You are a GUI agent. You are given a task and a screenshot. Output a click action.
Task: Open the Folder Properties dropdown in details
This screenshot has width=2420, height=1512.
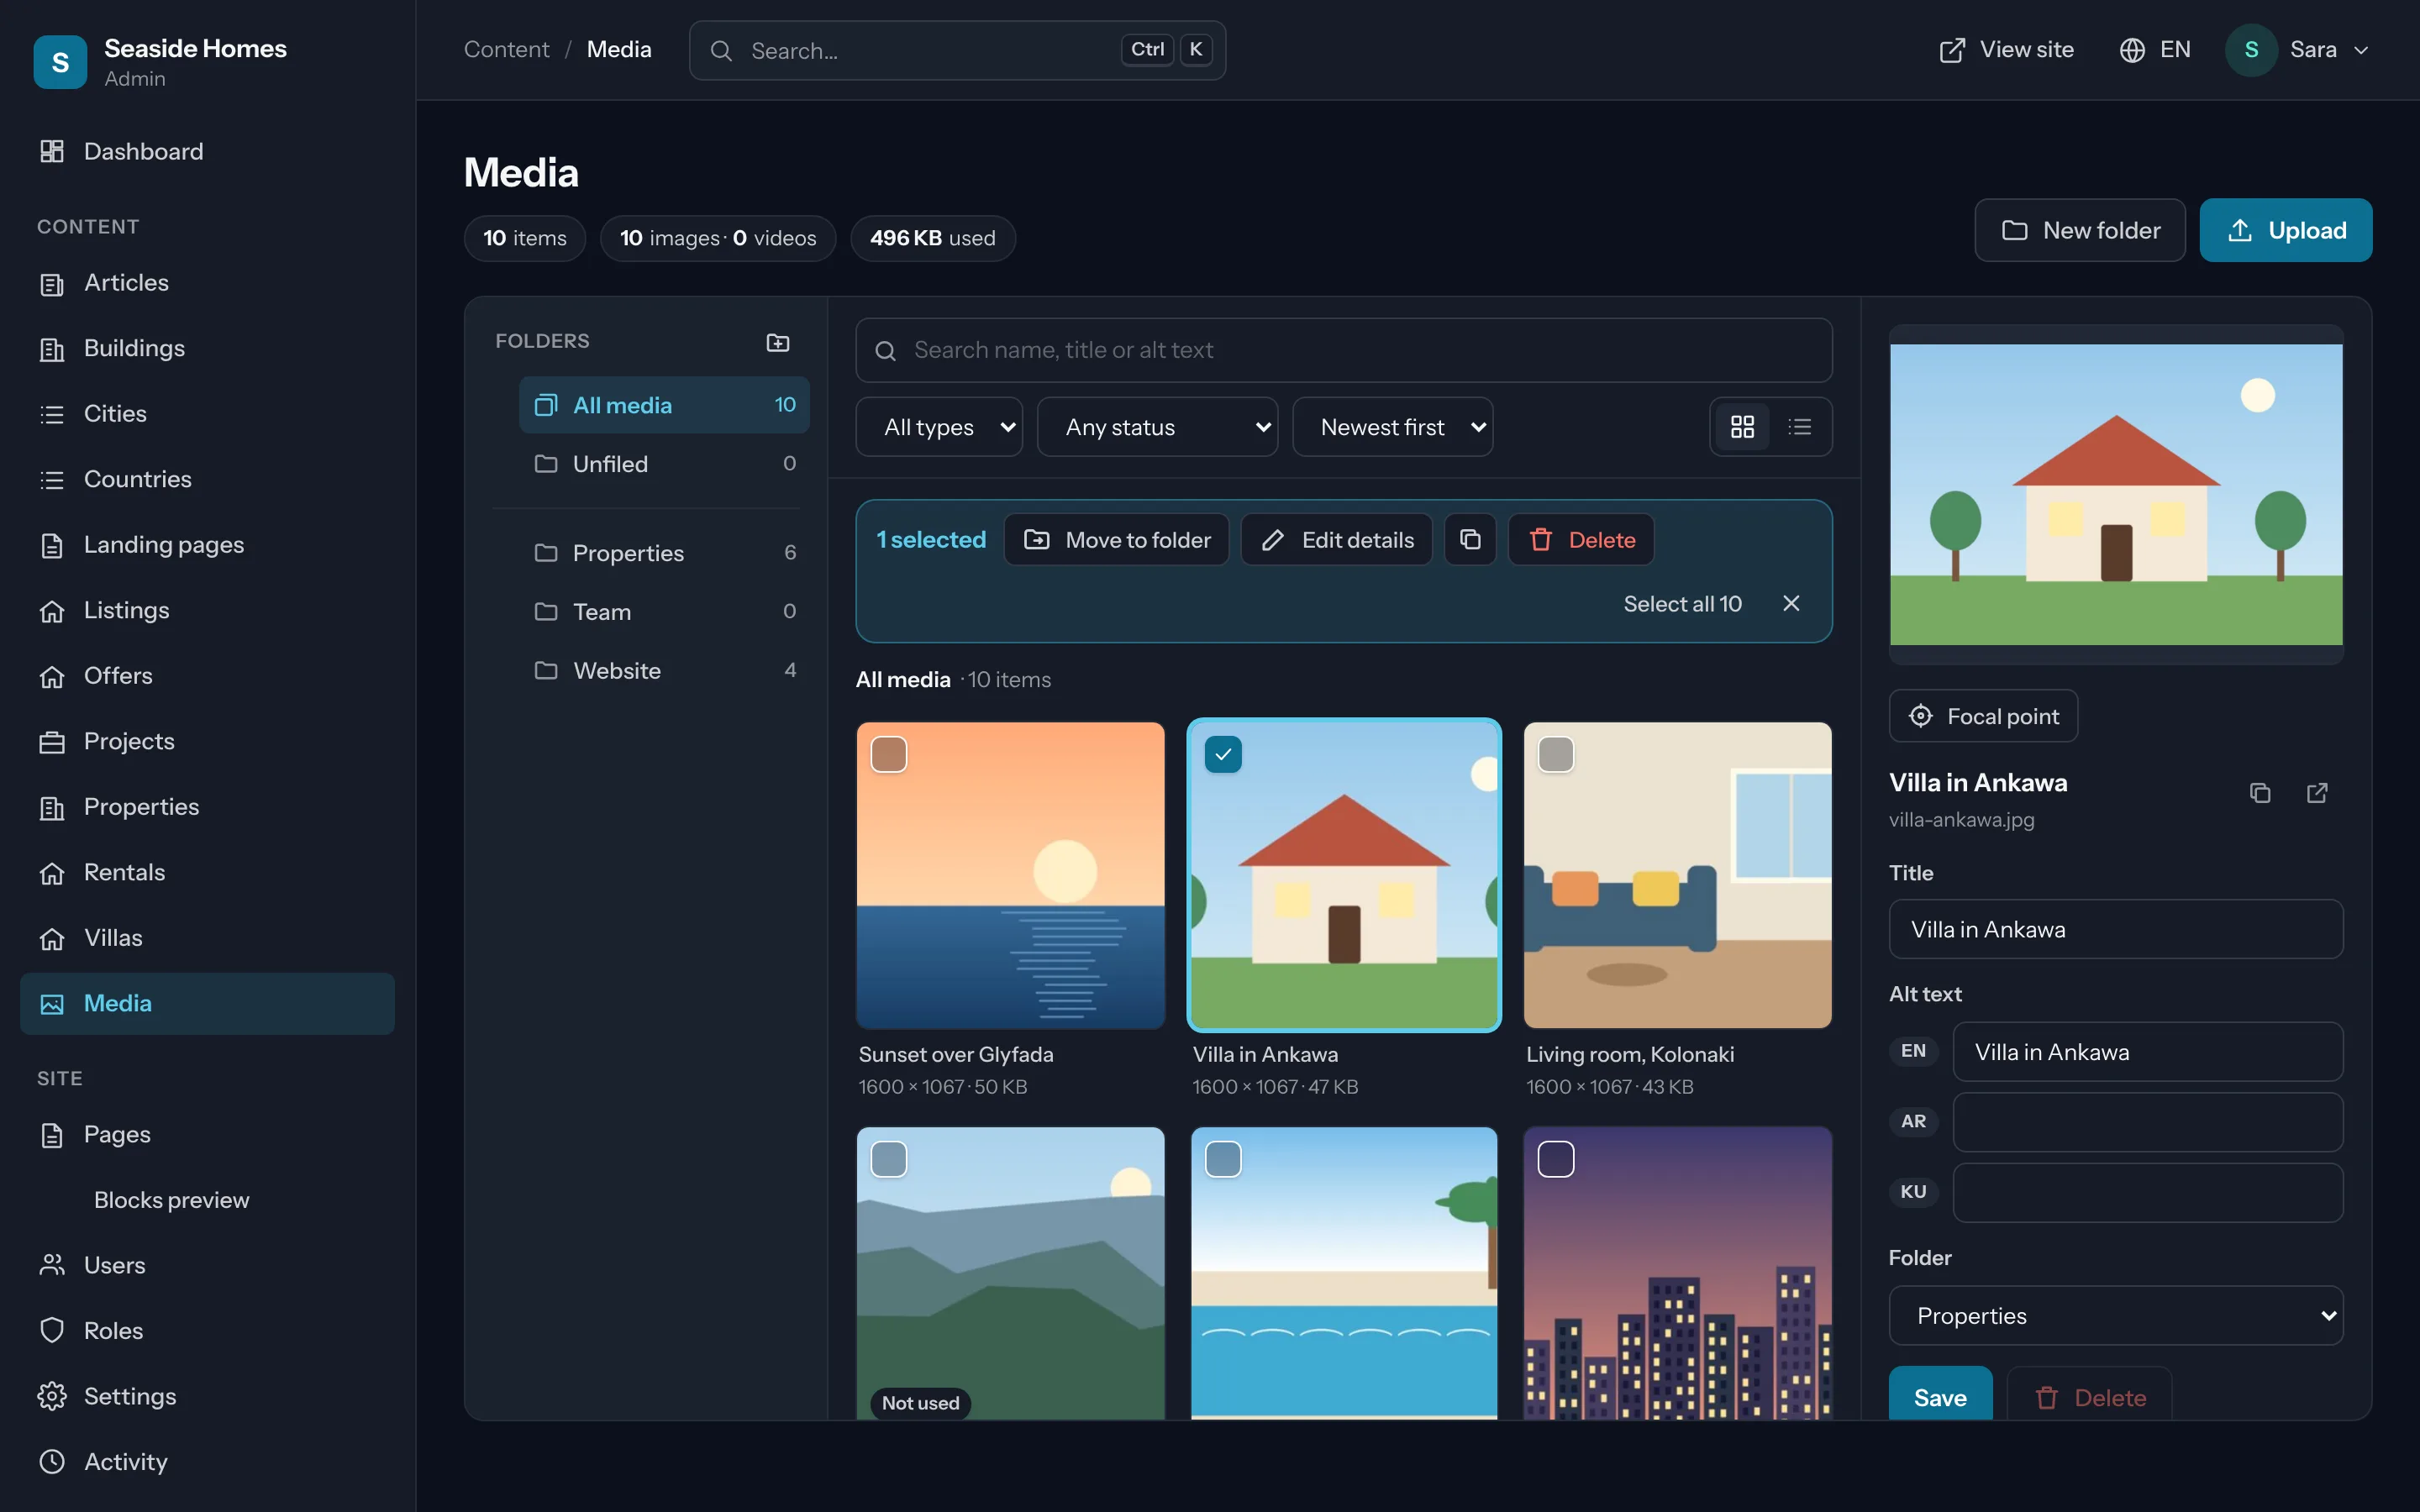point(2115,1315)
